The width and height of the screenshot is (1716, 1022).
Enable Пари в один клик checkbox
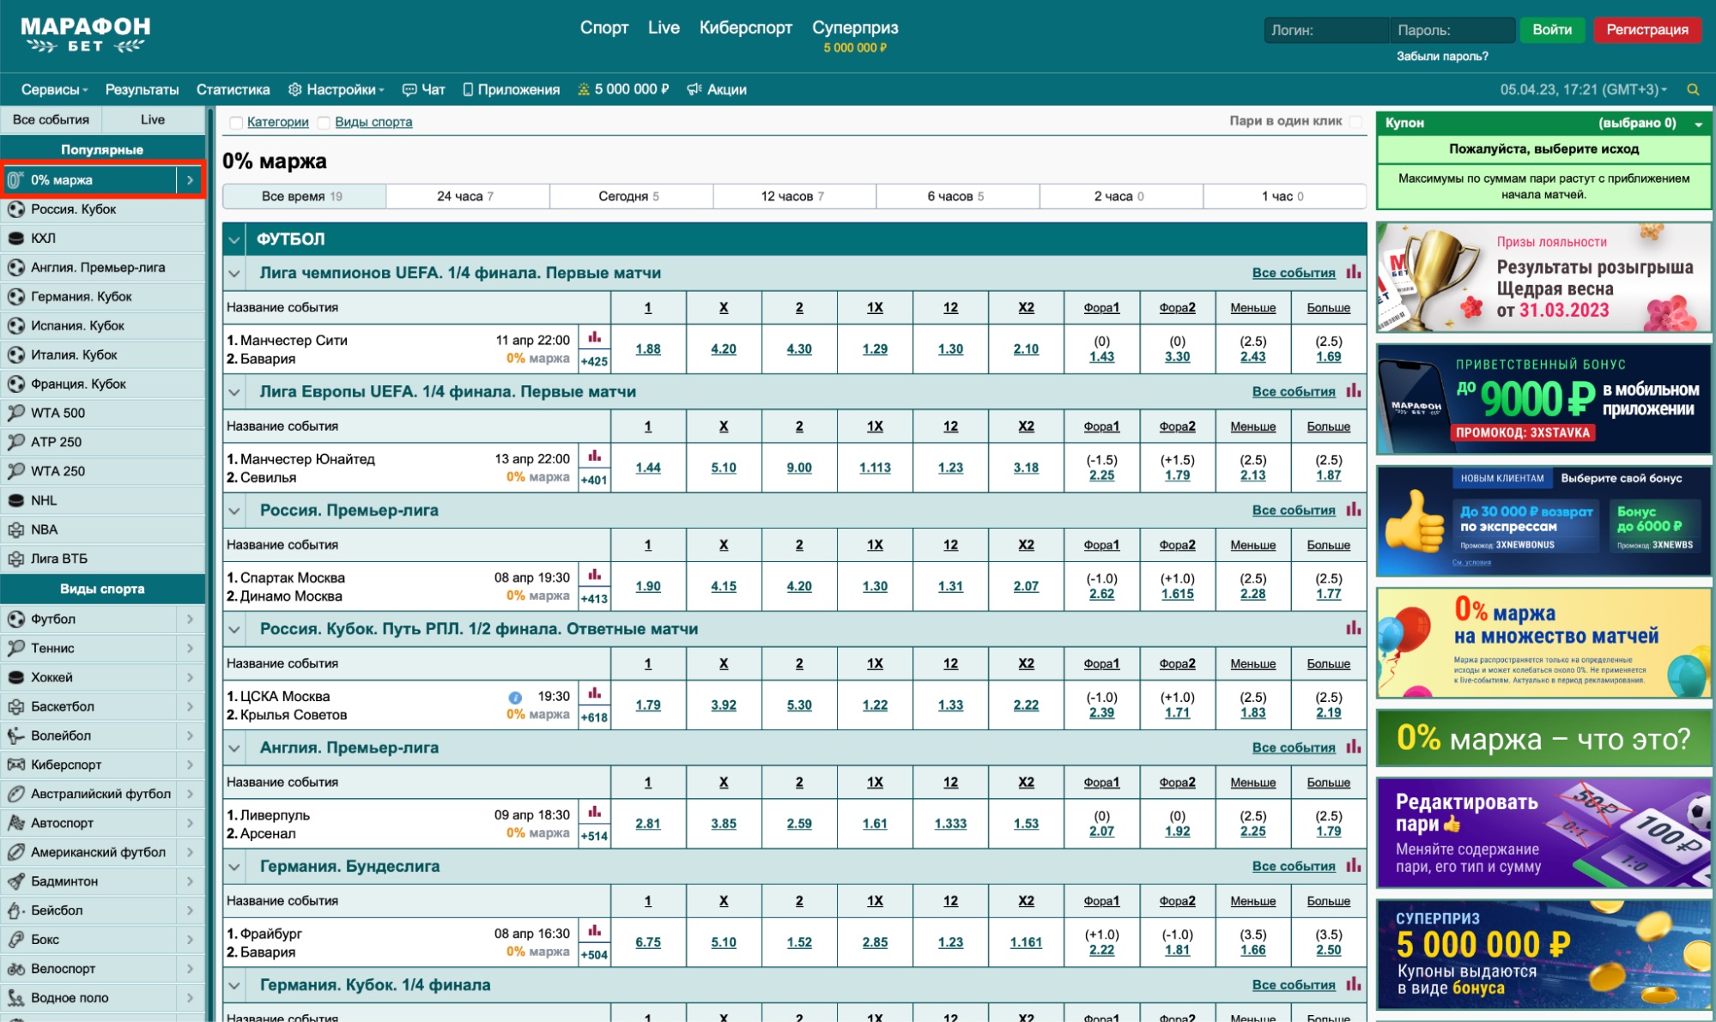pos(1355,122)
